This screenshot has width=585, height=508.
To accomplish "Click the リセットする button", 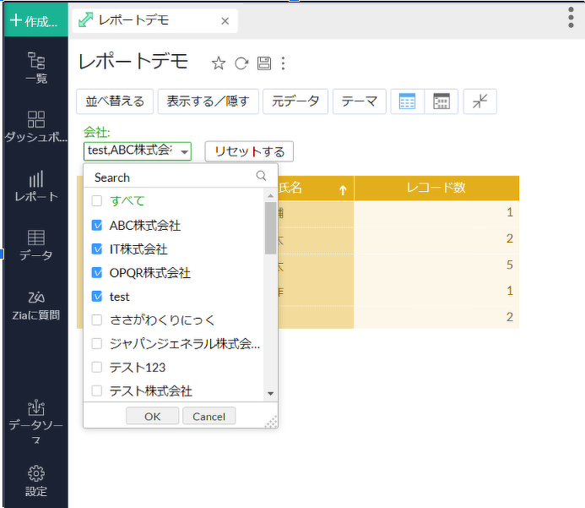I will (249, 151).
